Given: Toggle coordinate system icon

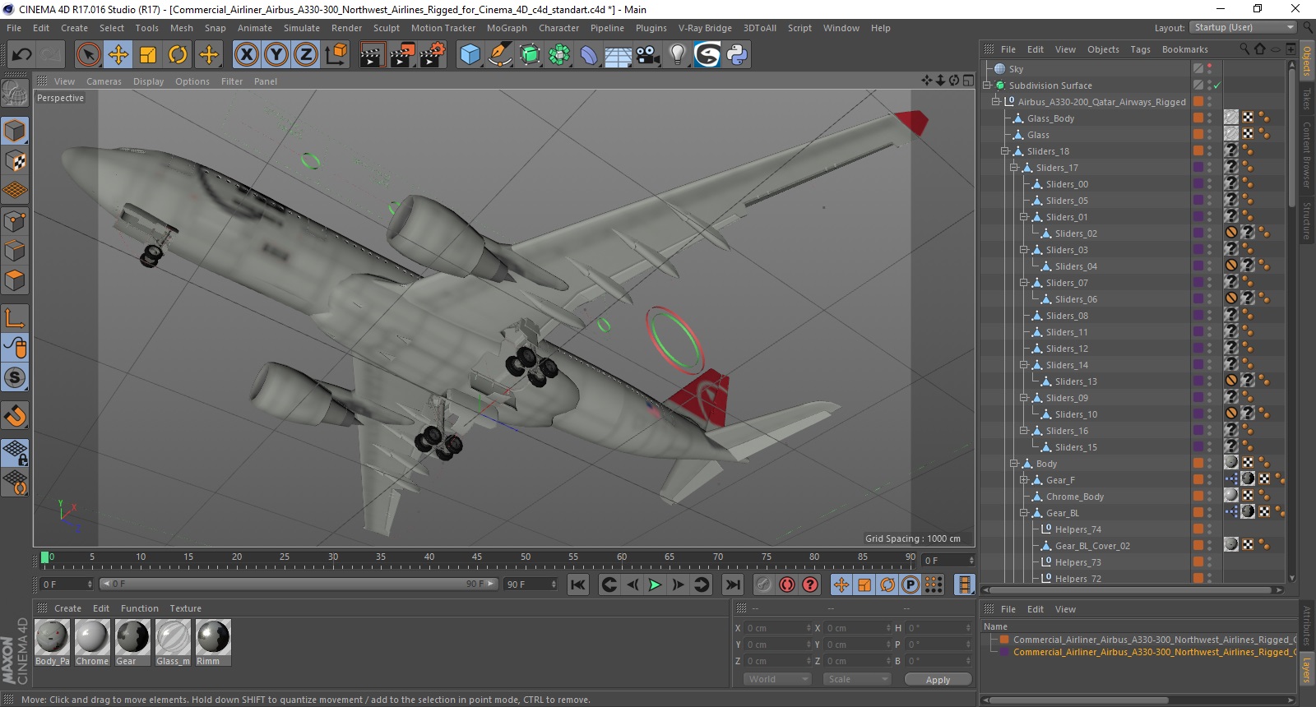Looking at the screenshot, I should tap(336, 55).
